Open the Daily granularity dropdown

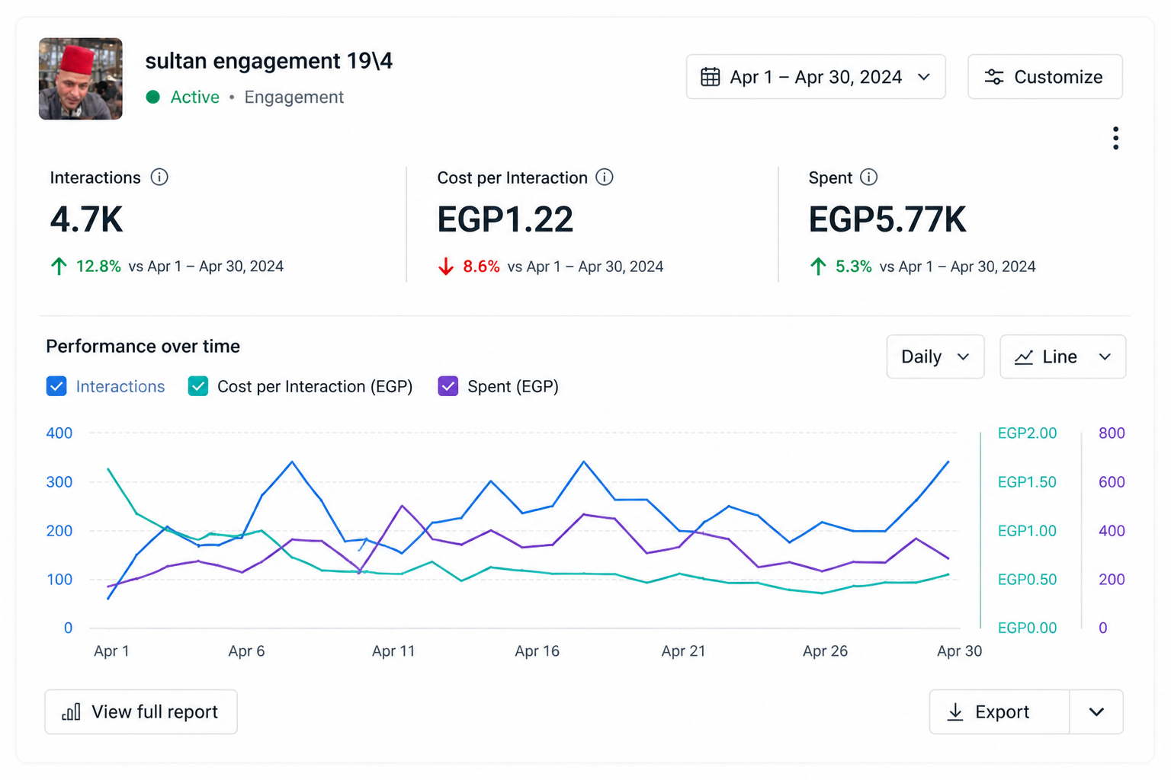pos(935,356)
